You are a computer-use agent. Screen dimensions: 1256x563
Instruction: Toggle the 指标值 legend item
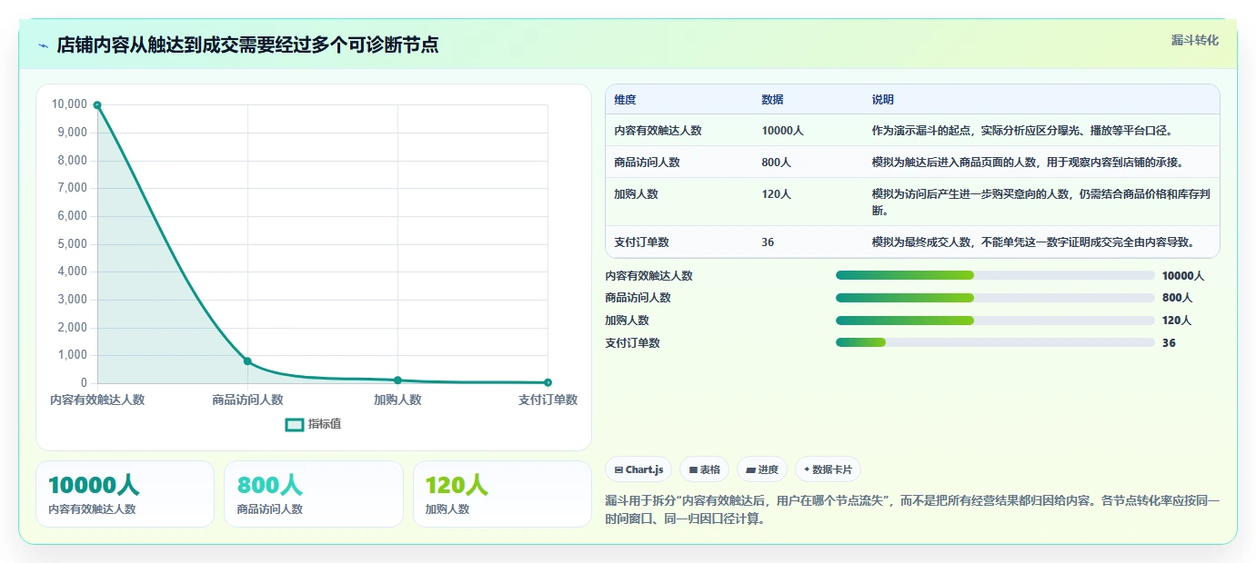tap(314, 424)
